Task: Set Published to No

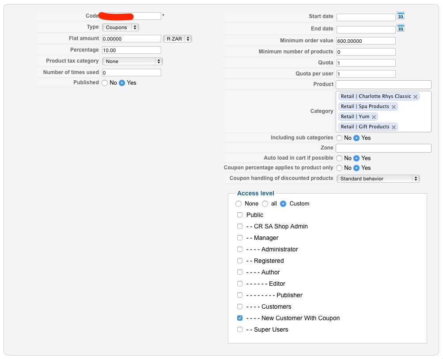Action: coord(105,83)
